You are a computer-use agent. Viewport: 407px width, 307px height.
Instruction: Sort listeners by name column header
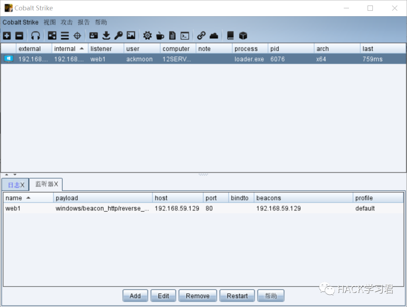(28, 198)
